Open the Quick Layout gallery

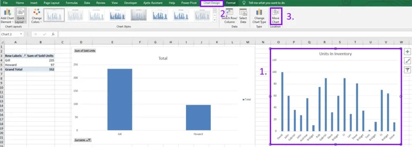(20, 16)
